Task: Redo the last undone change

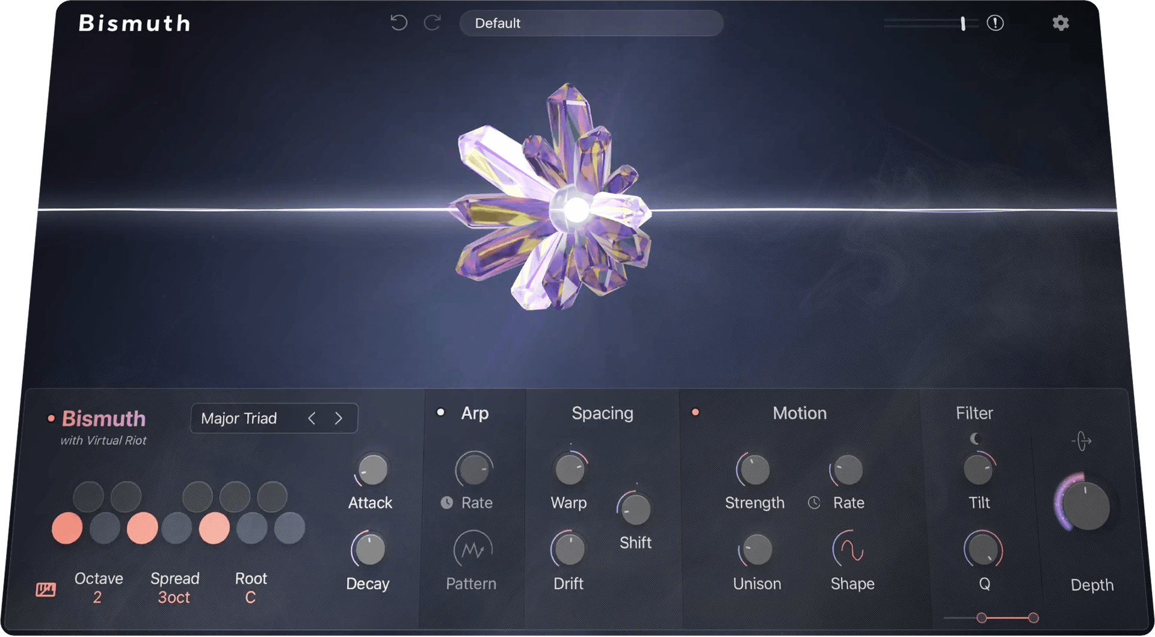Action: [433, 23]
